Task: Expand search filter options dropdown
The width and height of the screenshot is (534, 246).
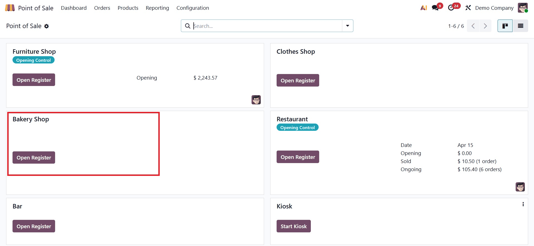Action: (348, 26)
